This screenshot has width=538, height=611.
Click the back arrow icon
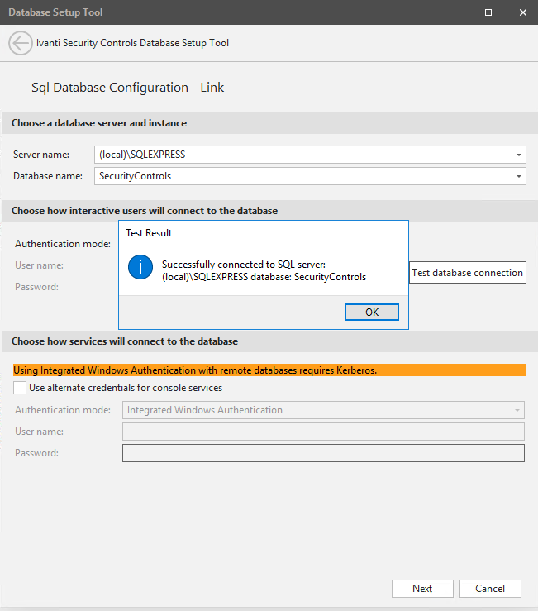[x=21, y=43]
